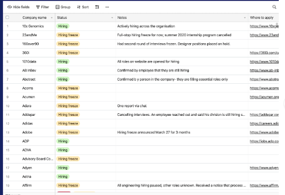Image resolution: width=285 pixels, height=195 pixels.
Task: Expand the Company name column dropdown
Action: click(51, 18)
